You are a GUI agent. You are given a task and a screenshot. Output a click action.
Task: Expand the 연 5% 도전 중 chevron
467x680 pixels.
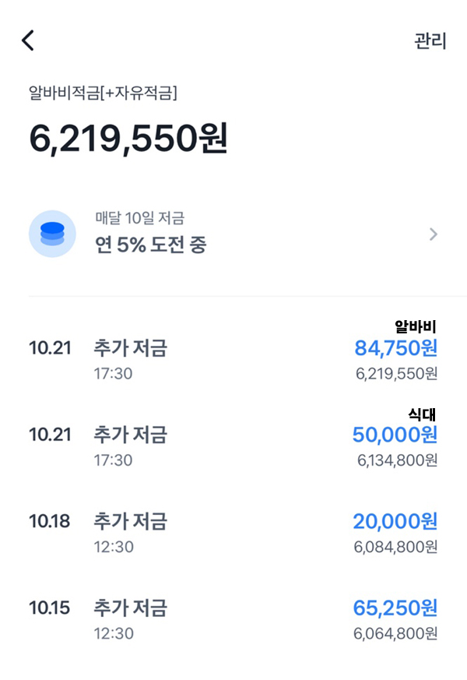(x=434, y=234)
